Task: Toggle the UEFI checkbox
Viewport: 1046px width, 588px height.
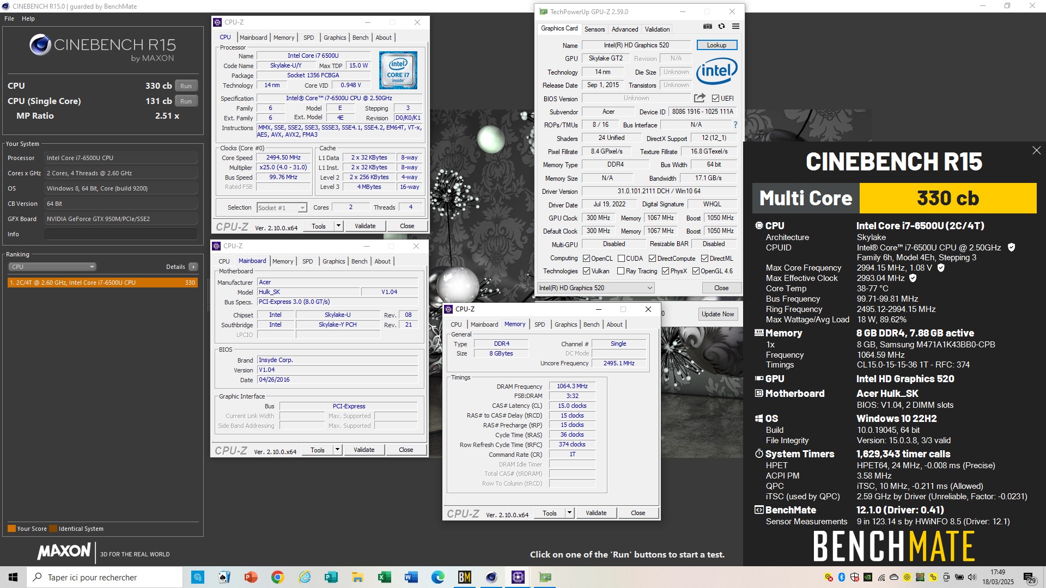Action: click(x=715, y=99)
